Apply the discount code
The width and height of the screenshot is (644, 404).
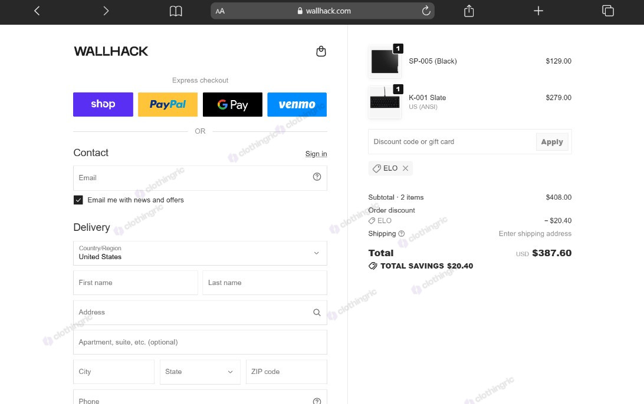(x=552, y=142)
